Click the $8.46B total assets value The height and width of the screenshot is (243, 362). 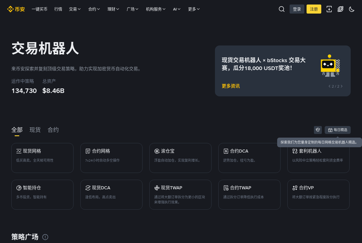[53, 91]
